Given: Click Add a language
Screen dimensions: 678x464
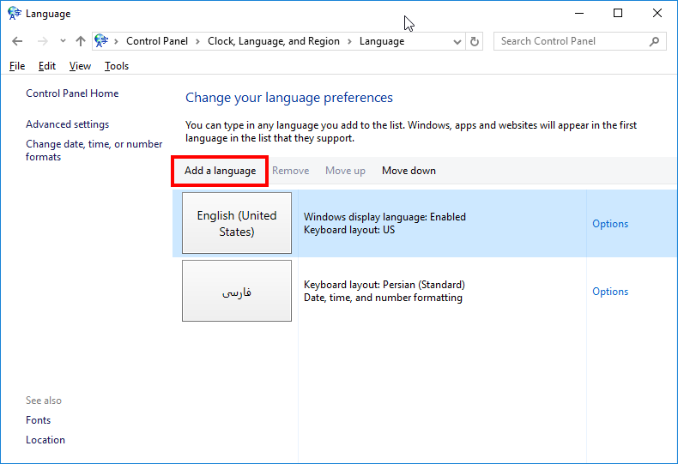Looking at the screenshot, I should point(220,171).
